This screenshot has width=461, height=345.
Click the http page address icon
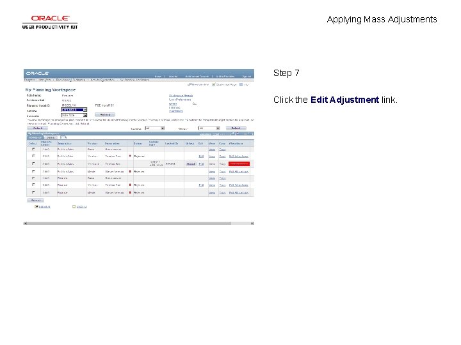[x=241, y=84]
